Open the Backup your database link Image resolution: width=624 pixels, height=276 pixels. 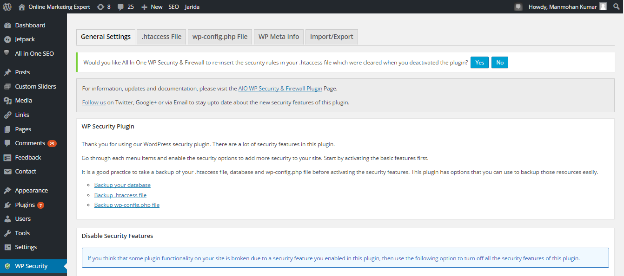coord(122,185)
